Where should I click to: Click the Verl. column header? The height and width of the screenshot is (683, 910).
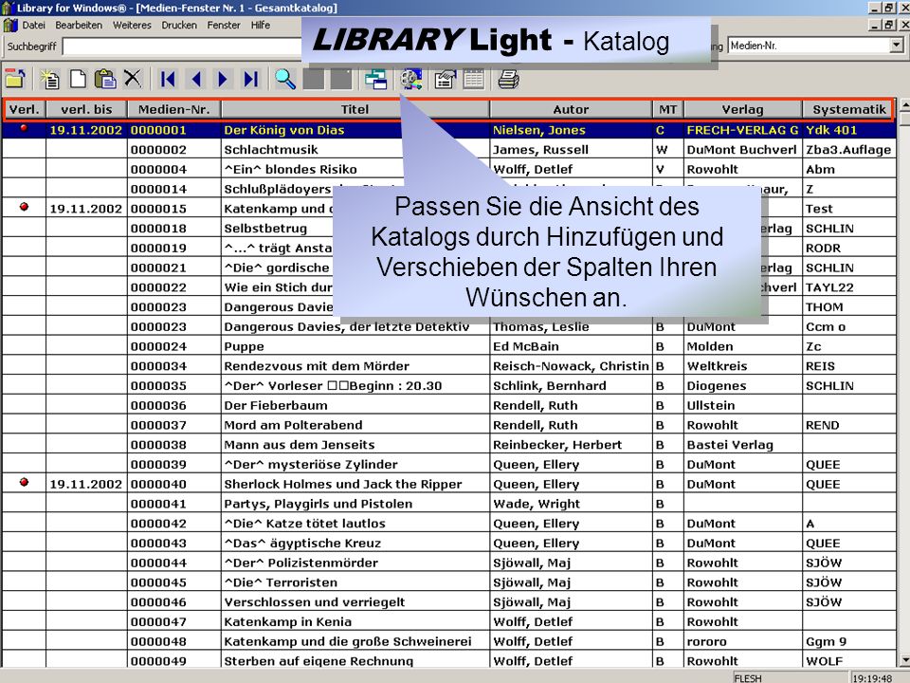coord(25,109)
